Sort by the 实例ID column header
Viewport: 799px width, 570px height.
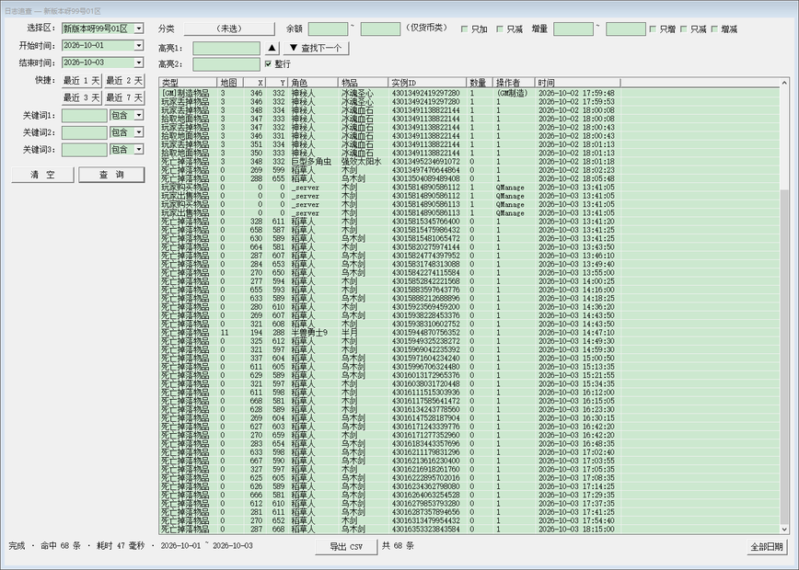(x=427, y=83)
